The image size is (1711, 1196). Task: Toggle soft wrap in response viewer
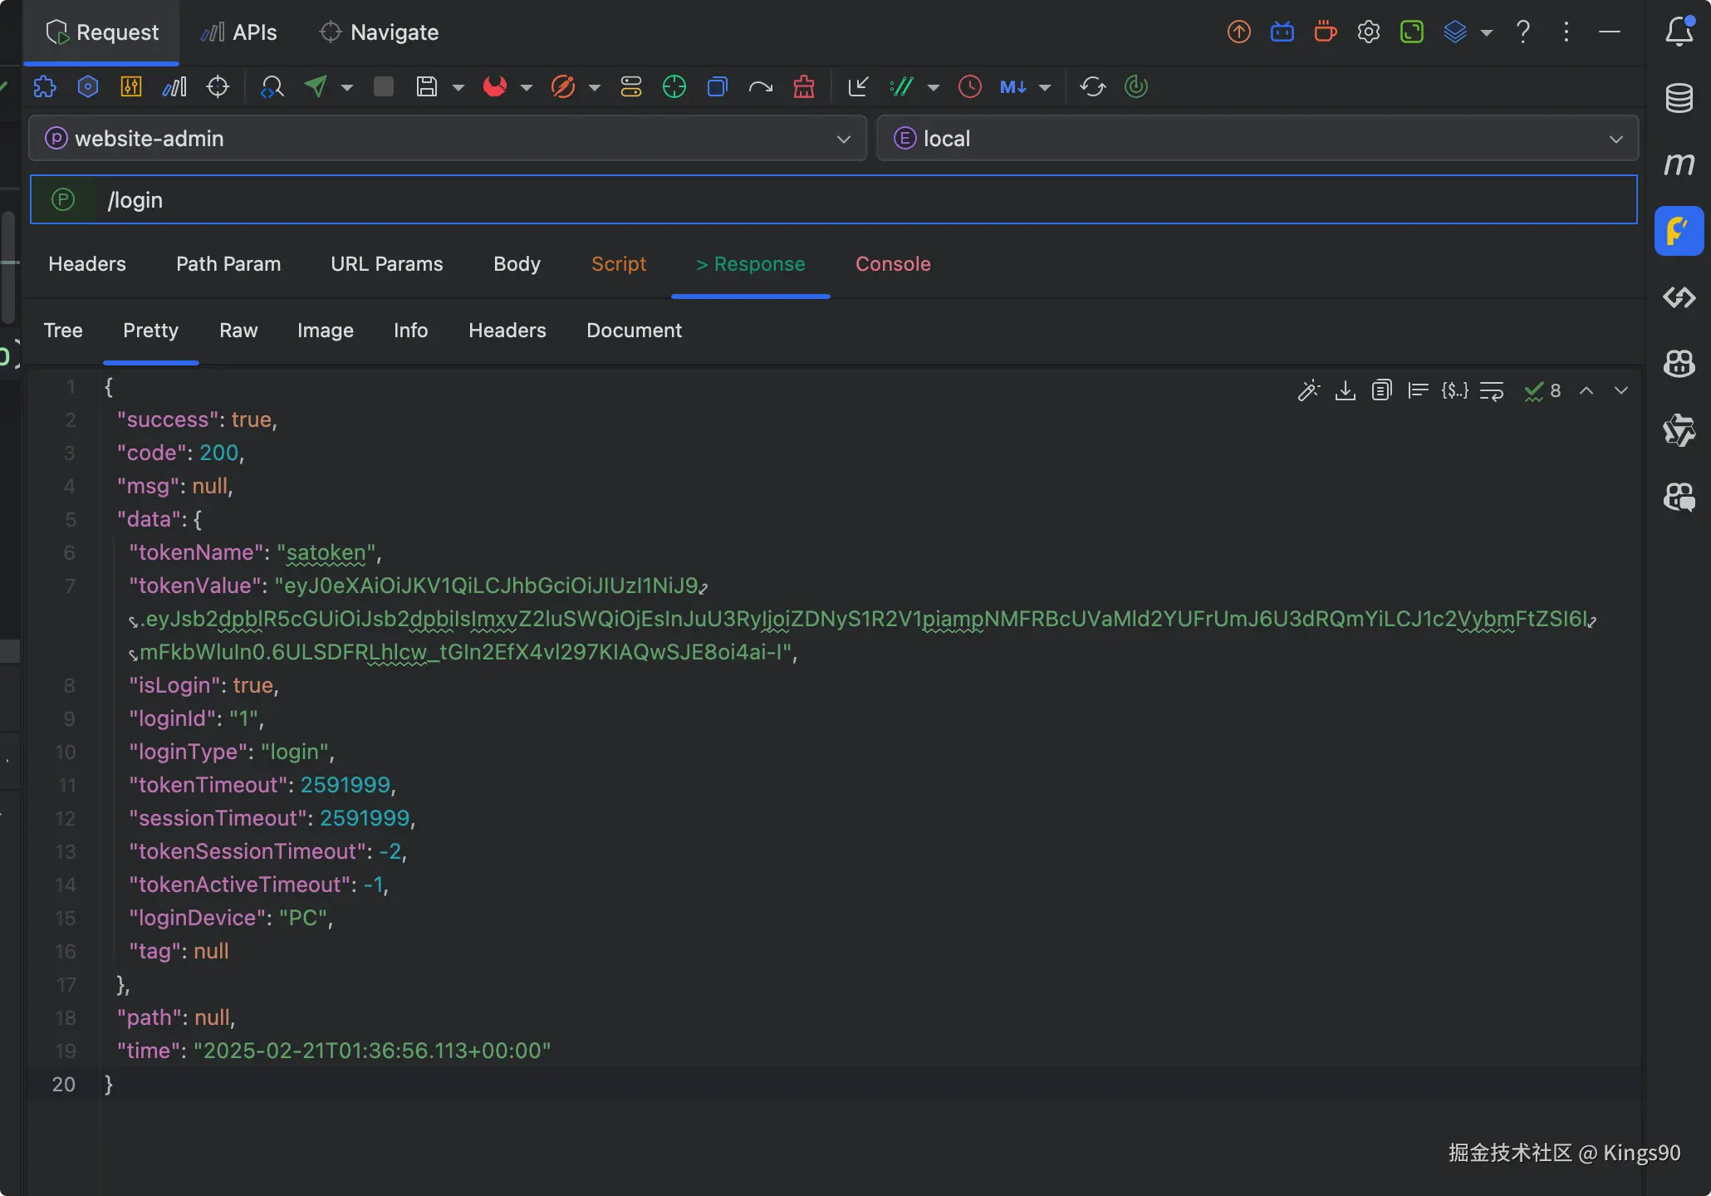(1492, 390)
